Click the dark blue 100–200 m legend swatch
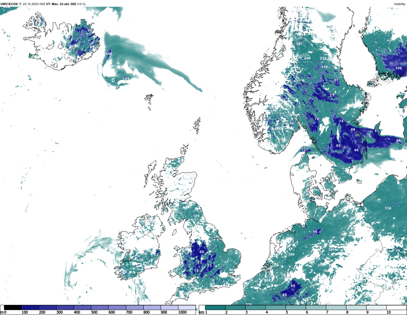Viewport: 407px width, 315px height. 30,308
